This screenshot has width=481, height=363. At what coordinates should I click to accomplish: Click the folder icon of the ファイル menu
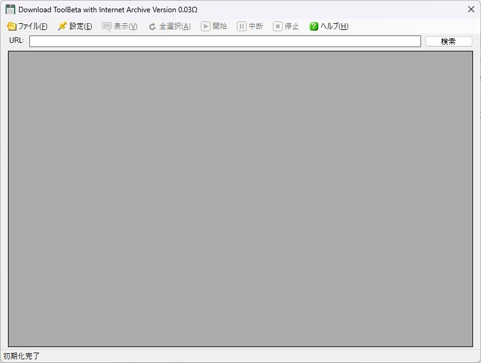pyautogui.click(x=11, y=26)
